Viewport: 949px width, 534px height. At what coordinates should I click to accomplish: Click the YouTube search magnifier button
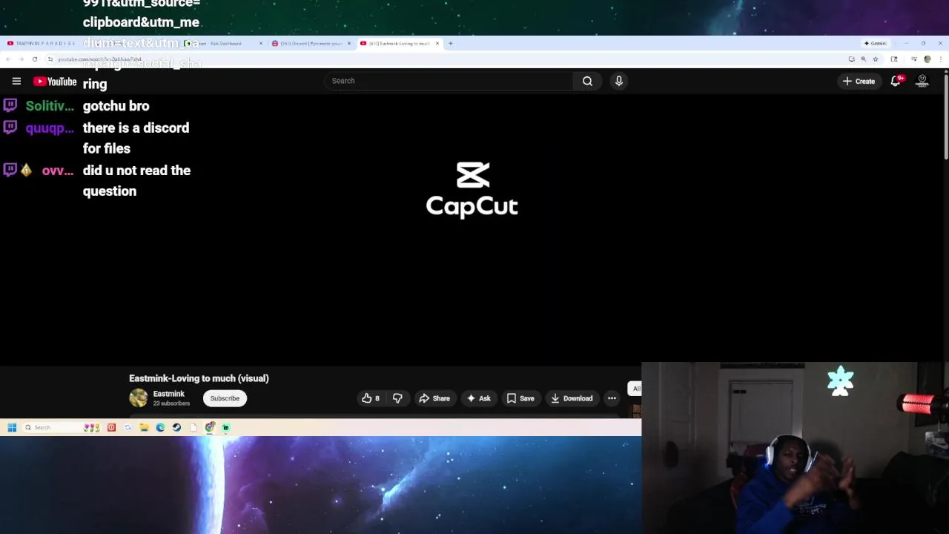point(587,81)
